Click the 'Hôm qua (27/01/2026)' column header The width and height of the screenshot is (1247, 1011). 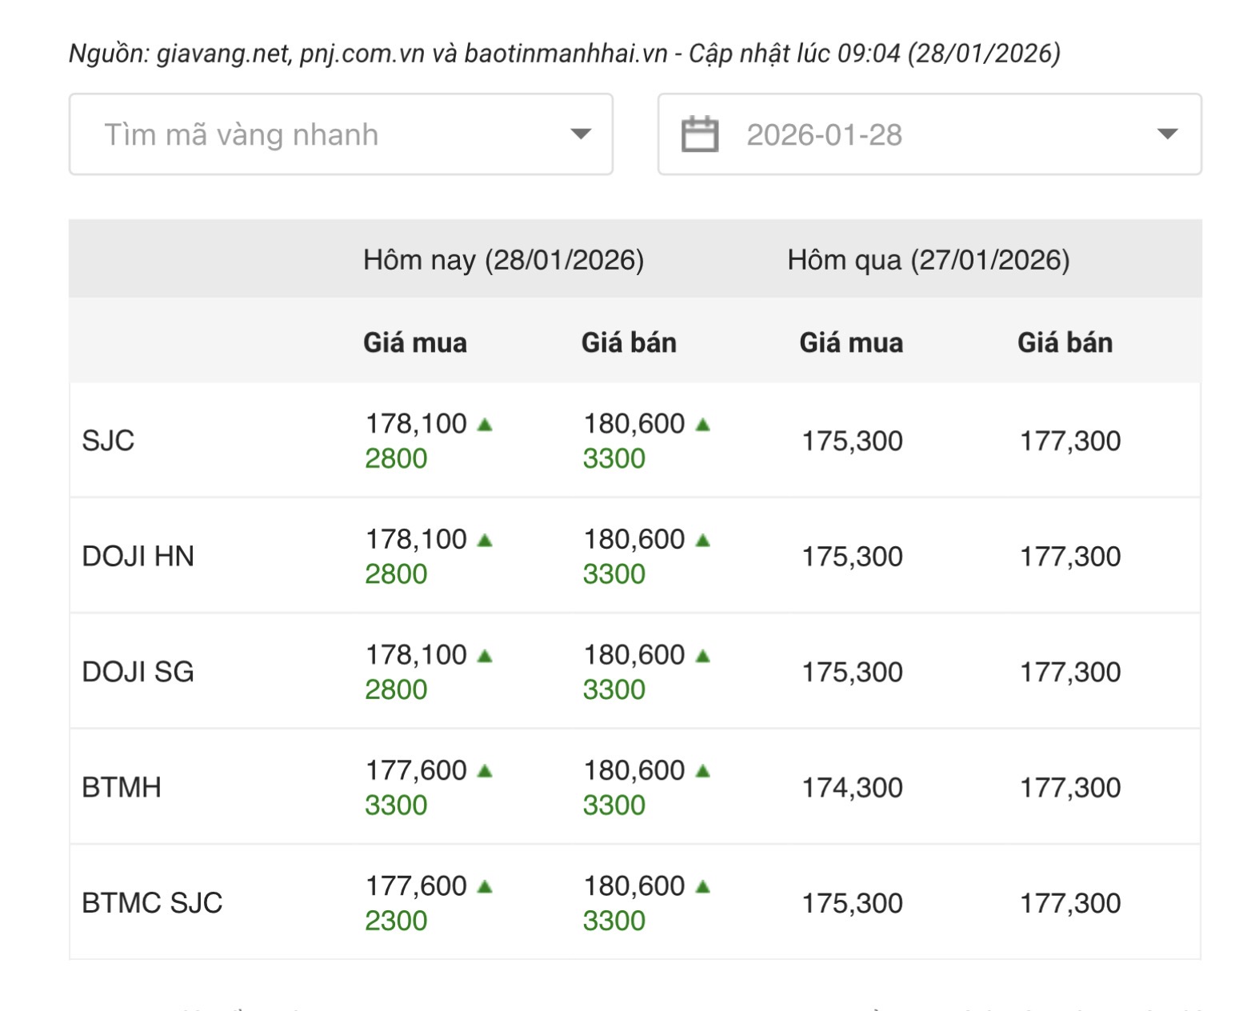(x=928, y=260)
